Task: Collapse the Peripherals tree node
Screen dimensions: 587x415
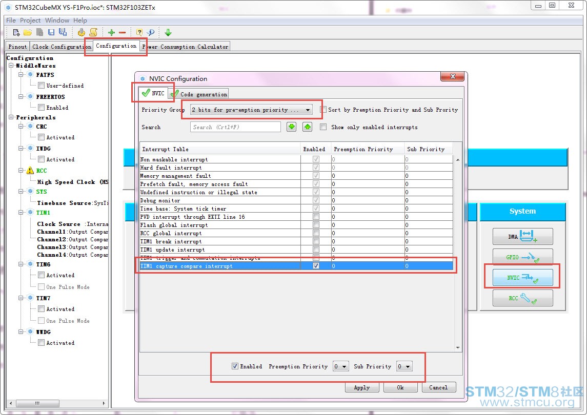Action: click(11, 117)
